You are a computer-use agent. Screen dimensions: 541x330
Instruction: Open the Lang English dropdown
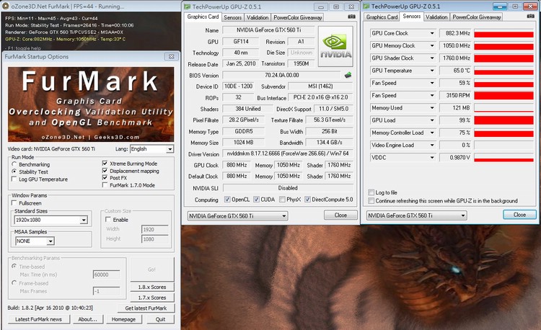[151, 149]
